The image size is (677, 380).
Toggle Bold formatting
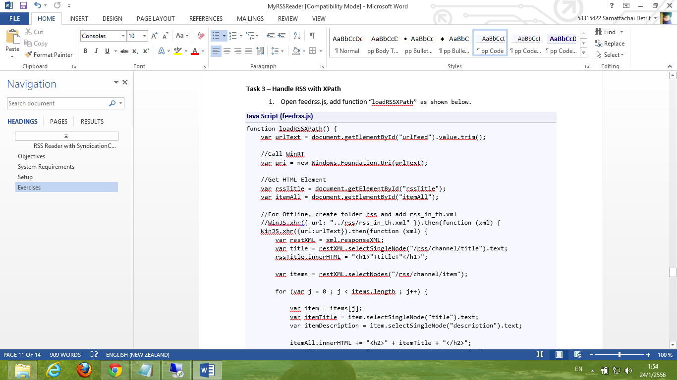click(85, 51)
